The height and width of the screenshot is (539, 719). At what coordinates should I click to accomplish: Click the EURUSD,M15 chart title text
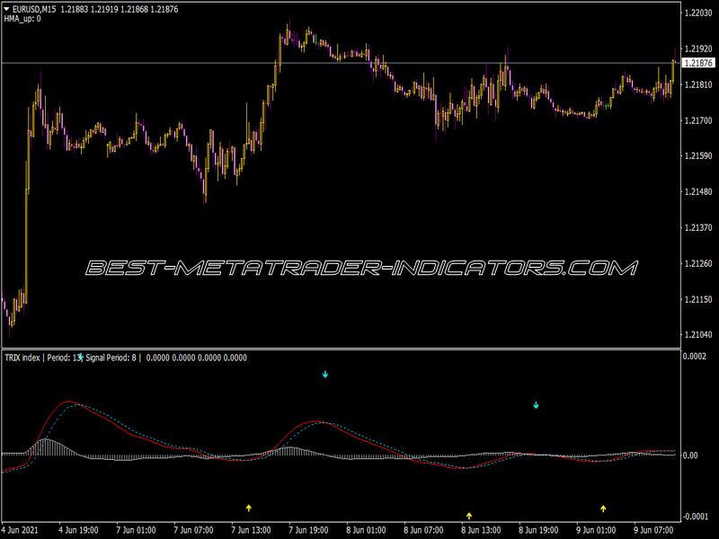tap(34, 9)
